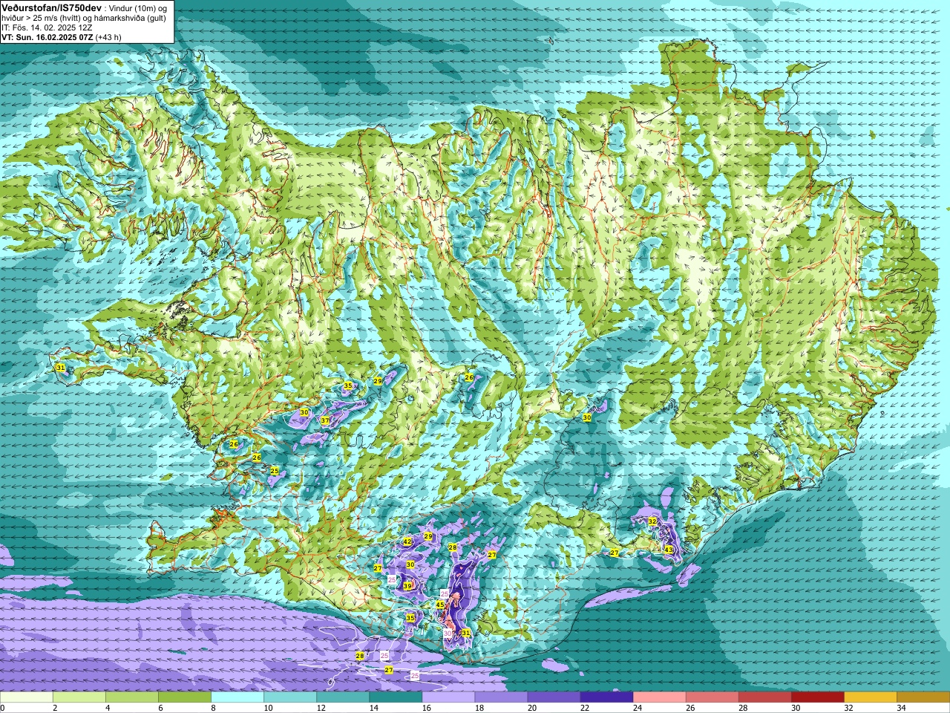Click the legend scale value 20
Screen dimensions: 950x713
pos(532,708)
